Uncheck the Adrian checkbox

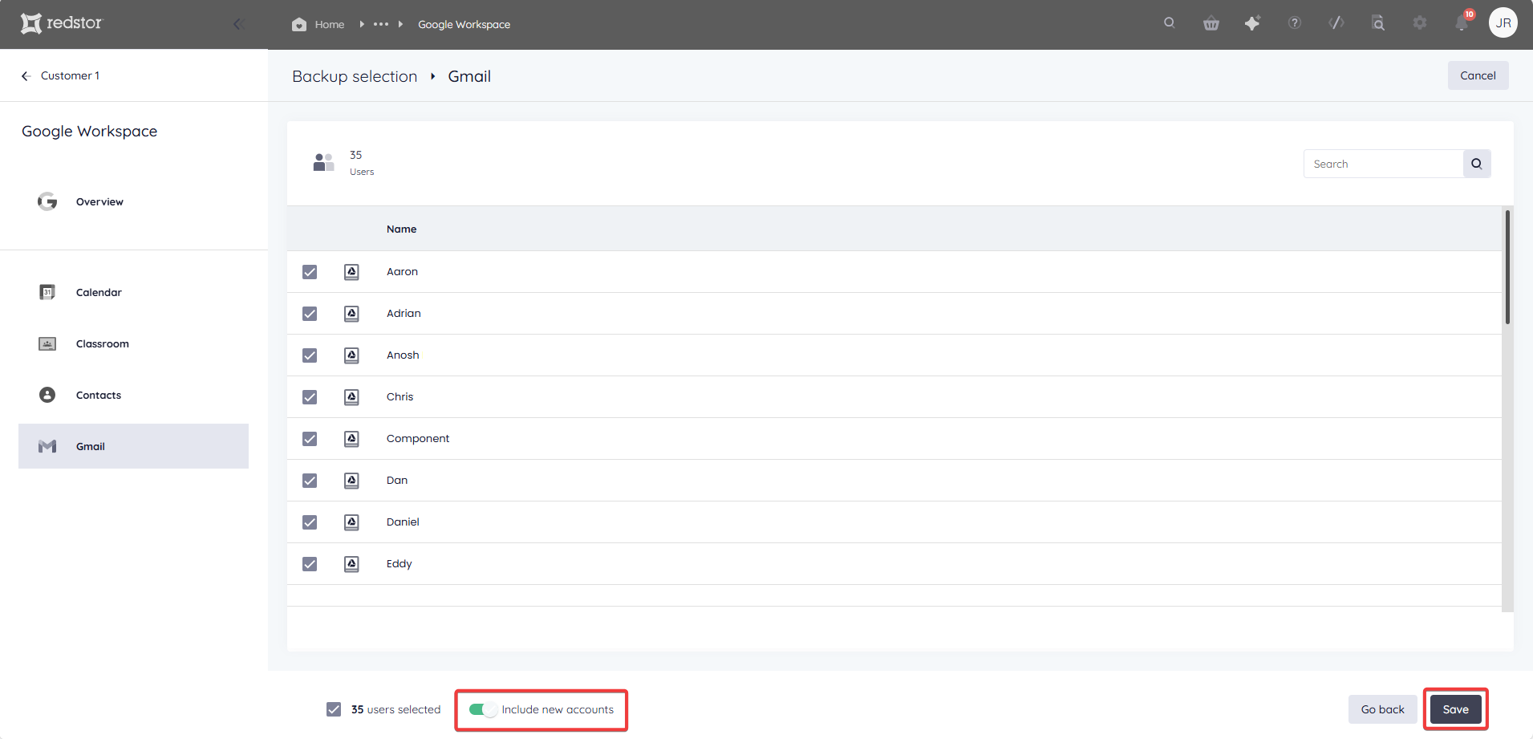pyautogui.click(x=310, y=314)
